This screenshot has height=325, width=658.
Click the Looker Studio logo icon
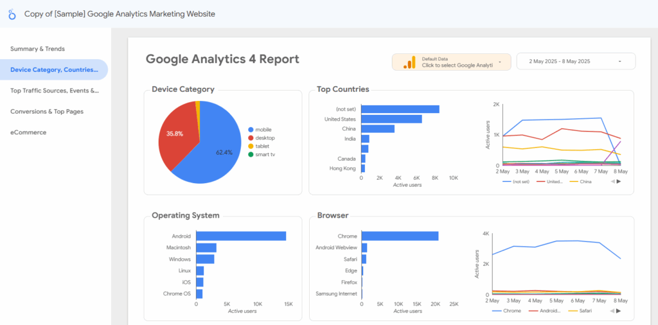point(12,14)
